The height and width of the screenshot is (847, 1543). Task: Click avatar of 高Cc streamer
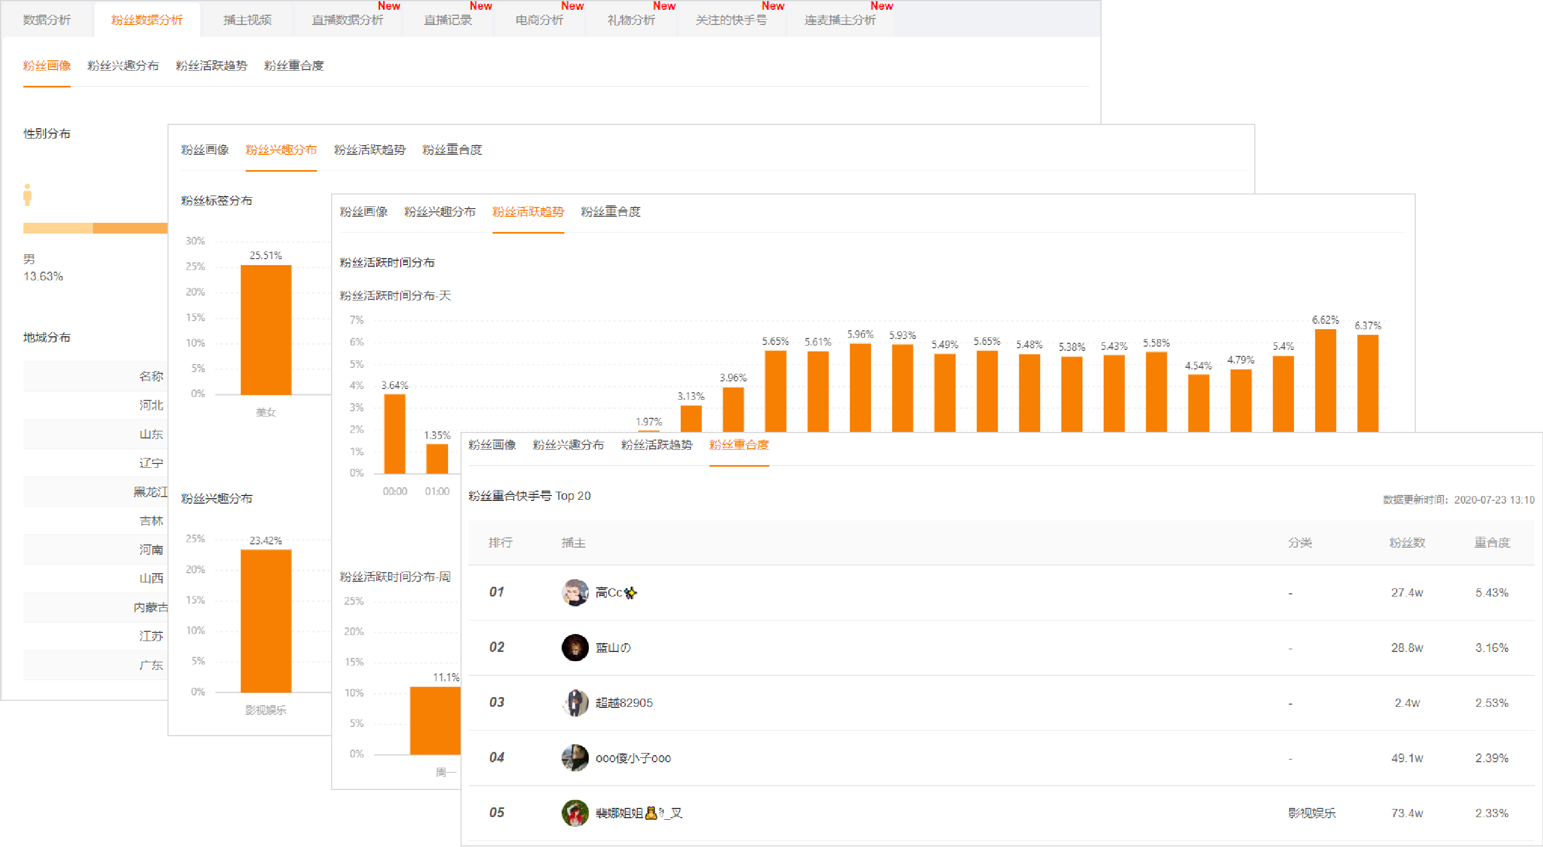click(x=575, y=592)
